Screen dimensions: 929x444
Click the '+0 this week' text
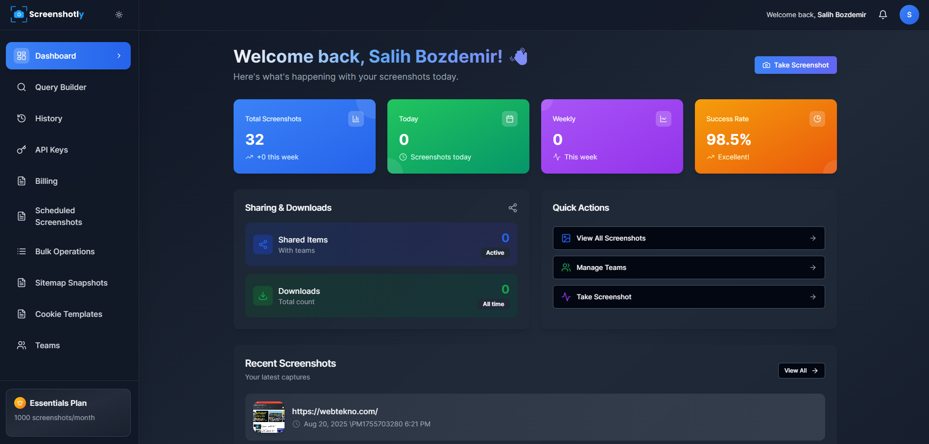click(x=278, y=157)
